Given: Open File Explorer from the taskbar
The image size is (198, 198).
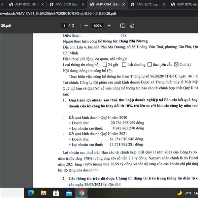Looking at the screenshot, I should [44, 193].
